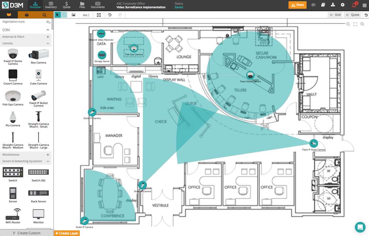Choose the Covert Camera icon

tap(13, 75)
